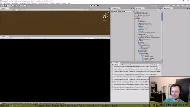This screenshot has height=107, width=190.
Task: Open the ClockStone menu
Action: (x=34, y=3)
